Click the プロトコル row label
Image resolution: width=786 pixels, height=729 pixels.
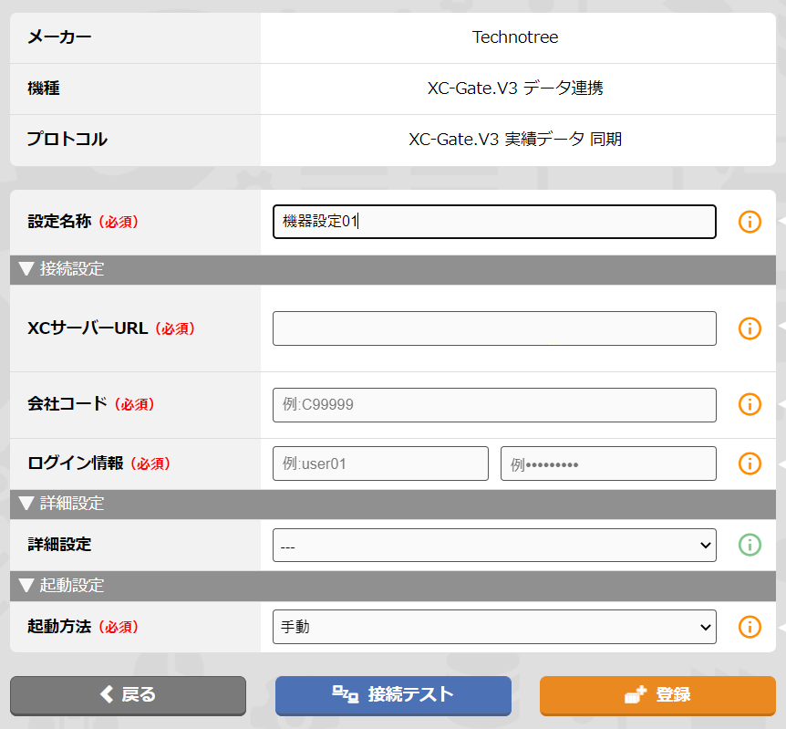tap(67, 139)
